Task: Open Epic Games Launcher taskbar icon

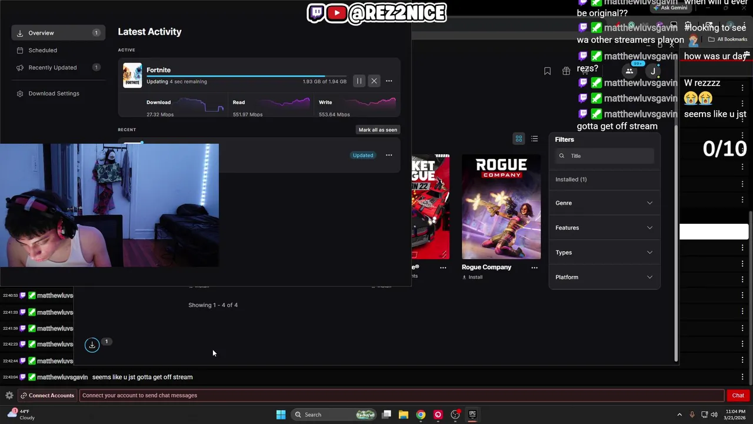Action: click(472, 415)
